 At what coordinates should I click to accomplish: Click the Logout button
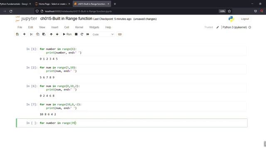(245, 19)
